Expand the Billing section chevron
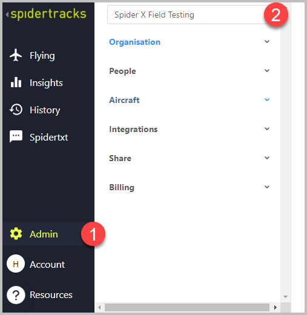This screenshot has width=307, height=315. [267, 187]
